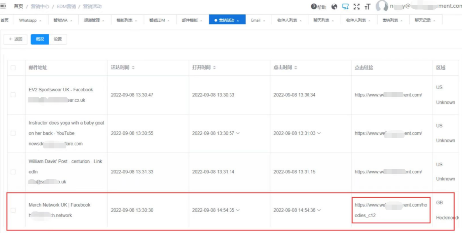The height and width of the screenshot is (233, 462).
Task: Click delivery time 2022-09-08 13:30:47
Action: click(132, 95)
